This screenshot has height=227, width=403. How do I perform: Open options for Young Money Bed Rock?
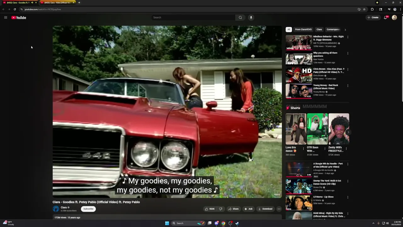[348, 86]
